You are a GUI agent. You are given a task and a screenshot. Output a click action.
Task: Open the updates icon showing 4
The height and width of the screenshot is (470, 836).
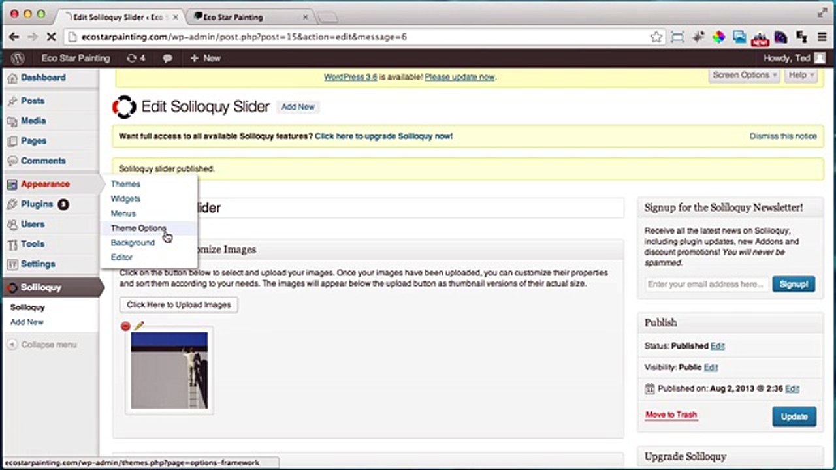click(x=135, y=58)
